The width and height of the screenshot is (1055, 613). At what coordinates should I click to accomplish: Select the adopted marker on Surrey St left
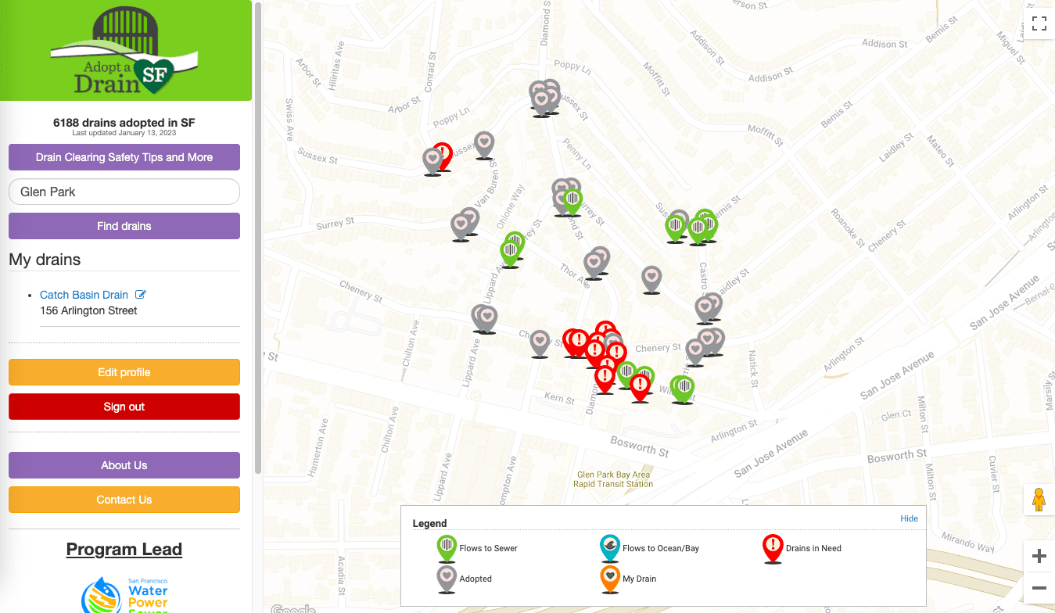point(461,227)
